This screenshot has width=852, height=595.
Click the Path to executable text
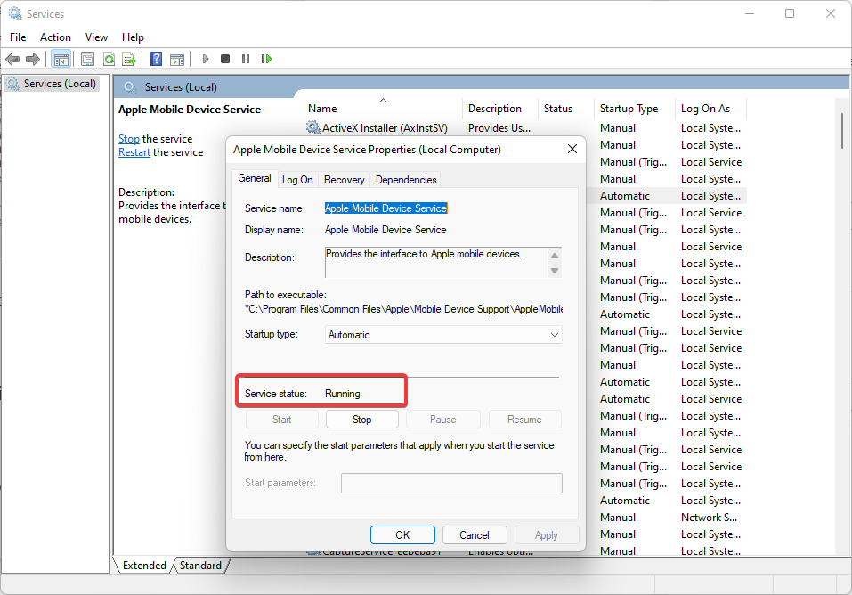pyautogui.click(x=403, y=309)
